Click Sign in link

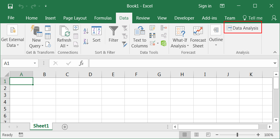click(205, 6)
